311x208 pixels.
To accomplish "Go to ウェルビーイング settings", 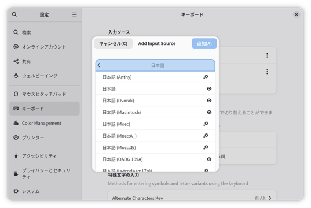I will (45, 76).
